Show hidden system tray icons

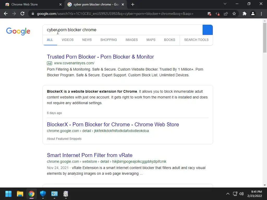228,194
